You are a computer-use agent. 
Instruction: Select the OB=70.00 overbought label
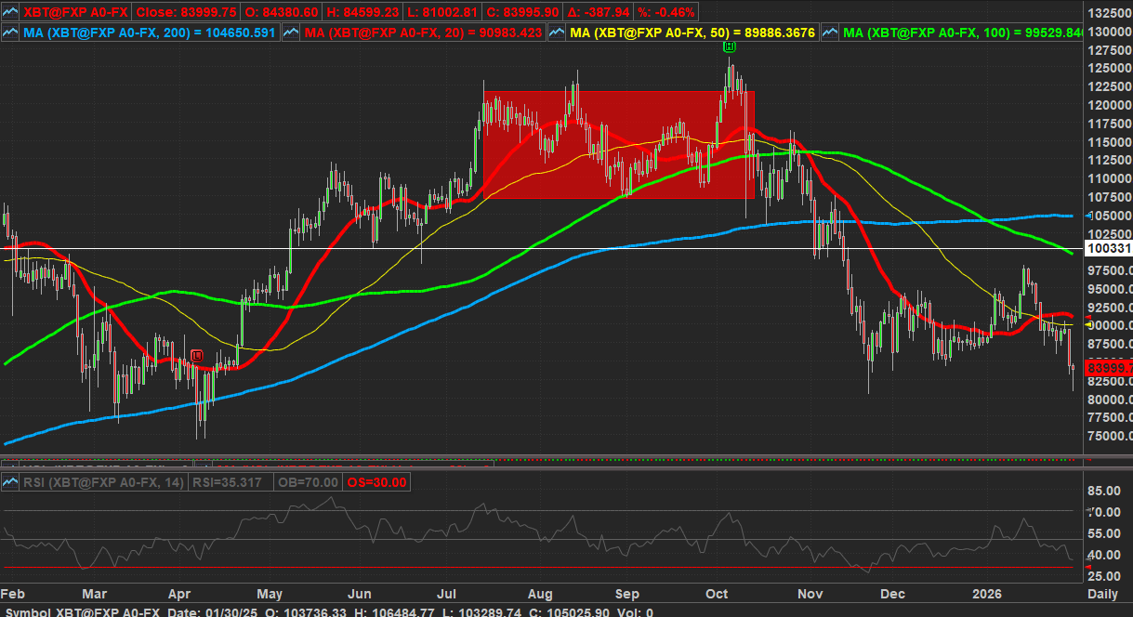309,482
